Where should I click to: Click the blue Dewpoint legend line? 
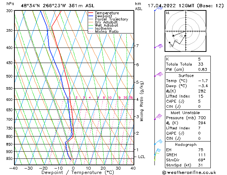pyautogui.click(x=91, y=16)
